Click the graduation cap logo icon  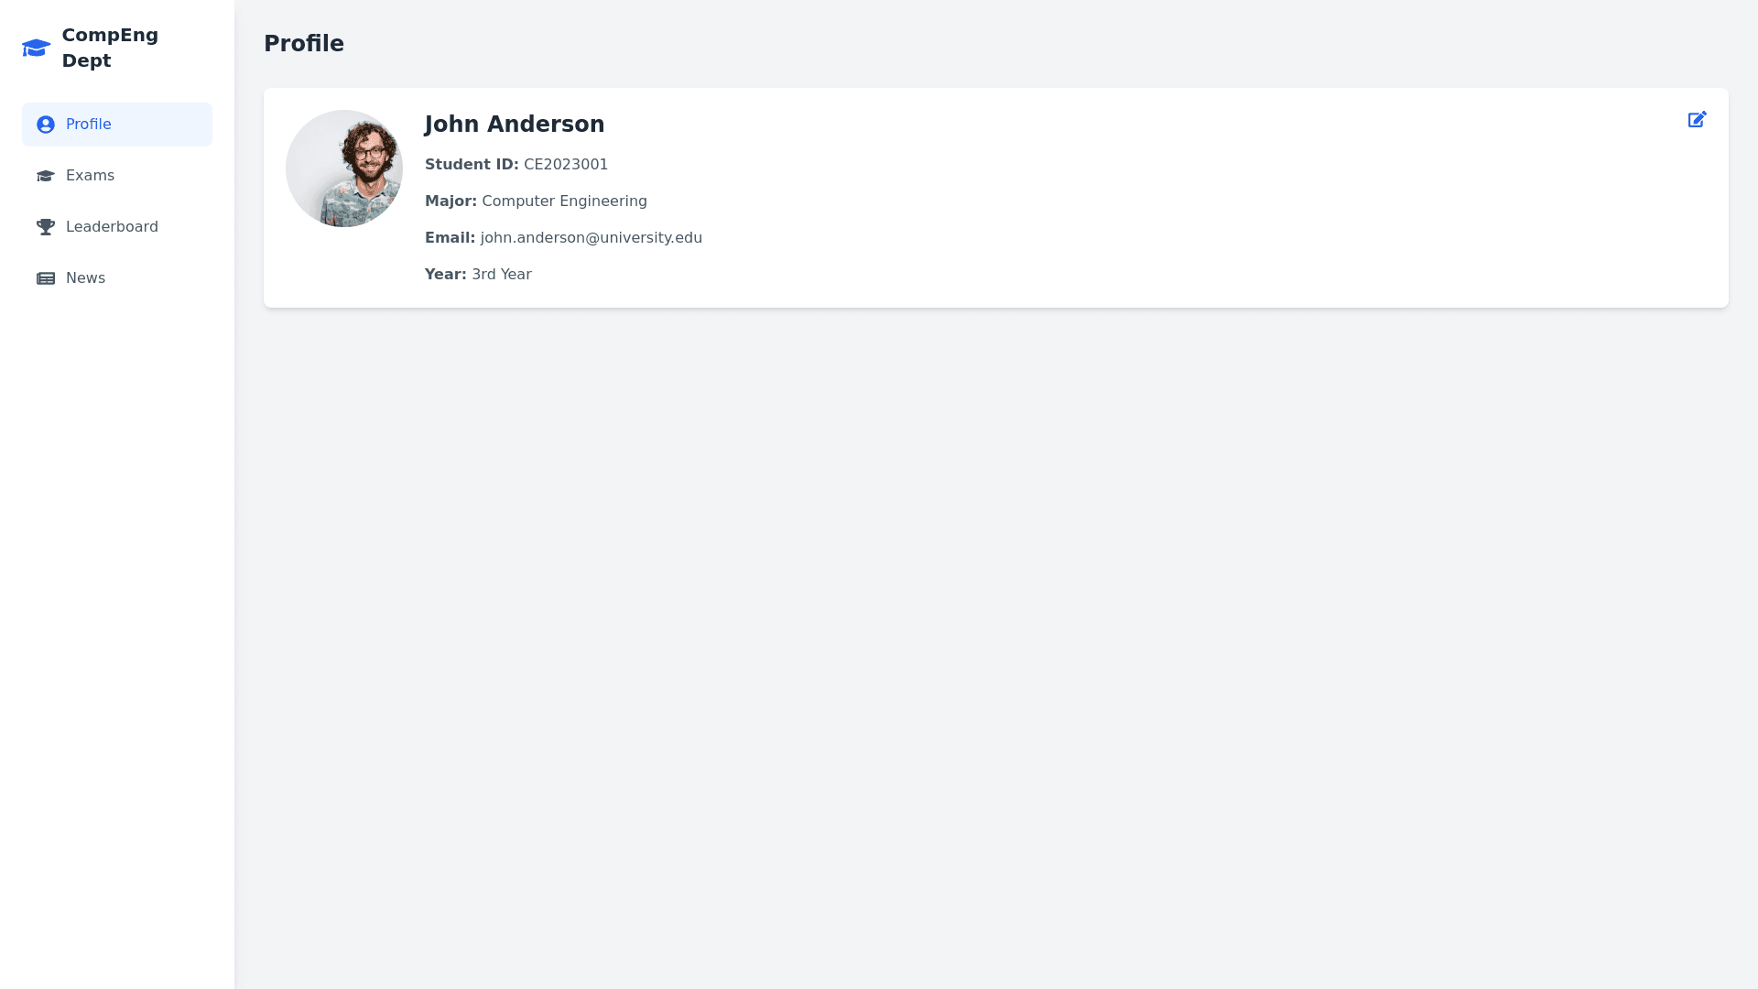(x=37, y=48)
